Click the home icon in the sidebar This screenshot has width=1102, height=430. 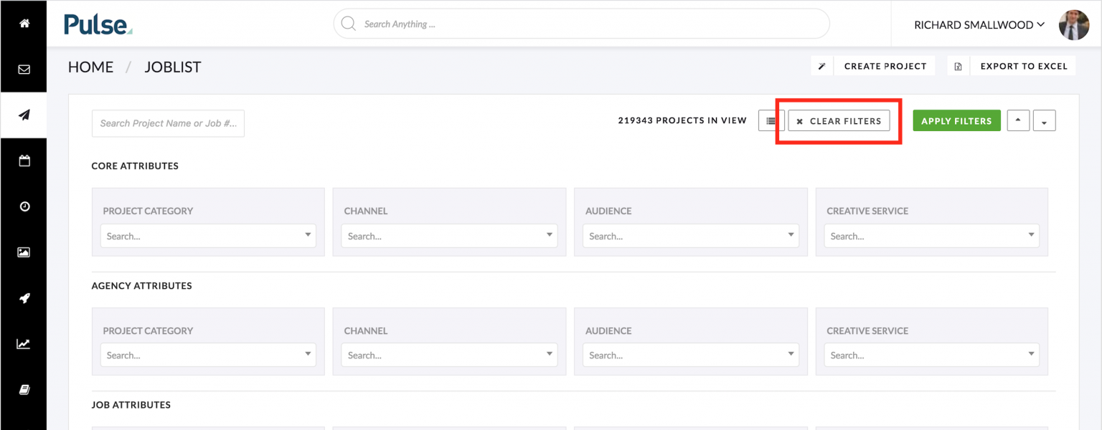coord(24,24)
